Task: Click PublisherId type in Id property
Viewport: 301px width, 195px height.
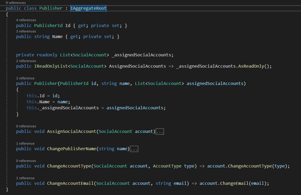Action: click(x=48, y=25)
